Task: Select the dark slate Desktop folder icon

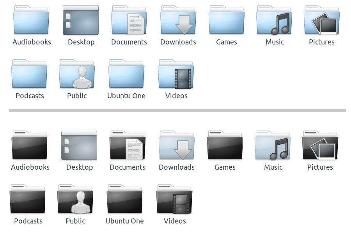Action: 81,21
